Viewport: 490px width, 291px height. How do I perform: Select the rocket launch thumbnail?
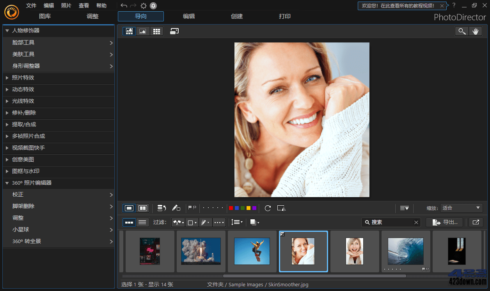(x=201, y=251)
